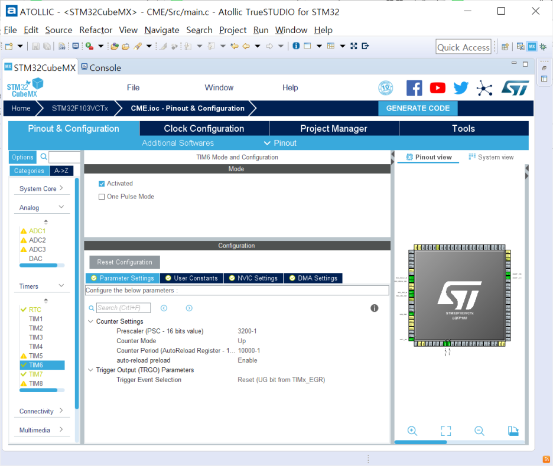The width and height of the screenshot is (553, 466).
Task: Click the blue information toolbar icon
Action: pos(296,46)
